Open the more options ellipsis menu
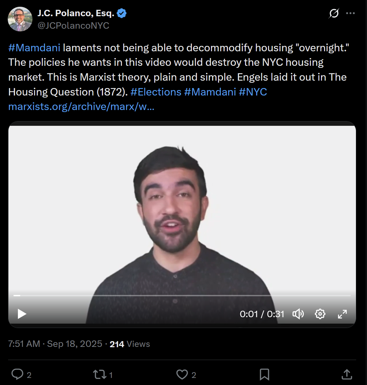This screenshot has height=385, width=367. 350,13
